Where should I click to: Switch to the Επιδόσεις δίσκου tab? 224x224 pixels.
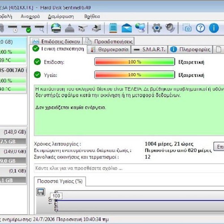56,41
